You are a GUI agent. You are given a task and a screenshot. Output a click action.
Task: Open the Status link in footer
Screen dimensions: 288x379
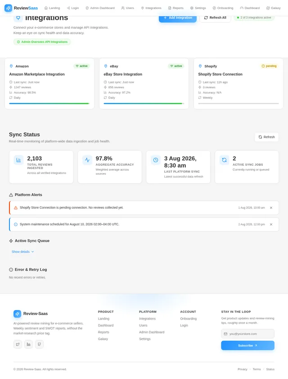pos(270,369)
